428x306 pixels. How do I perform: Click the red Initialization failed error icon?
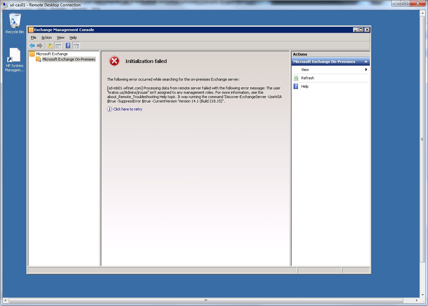click(x=114, y=61)
